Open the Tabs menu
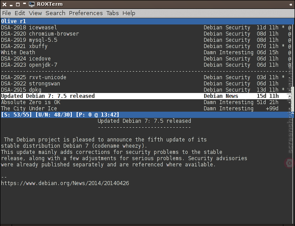The height and width of the screenshot is (226, 295). coord(112,13)
